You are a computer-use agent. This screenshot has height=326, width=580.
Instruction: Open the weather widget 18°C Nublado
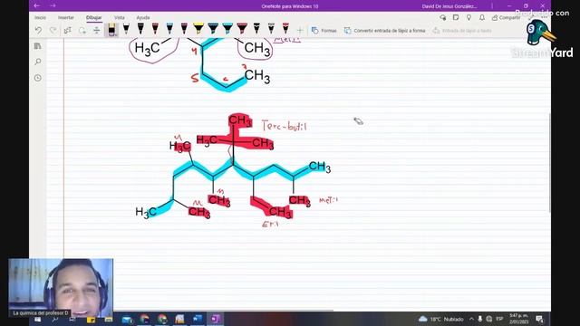tap(441, 319)
